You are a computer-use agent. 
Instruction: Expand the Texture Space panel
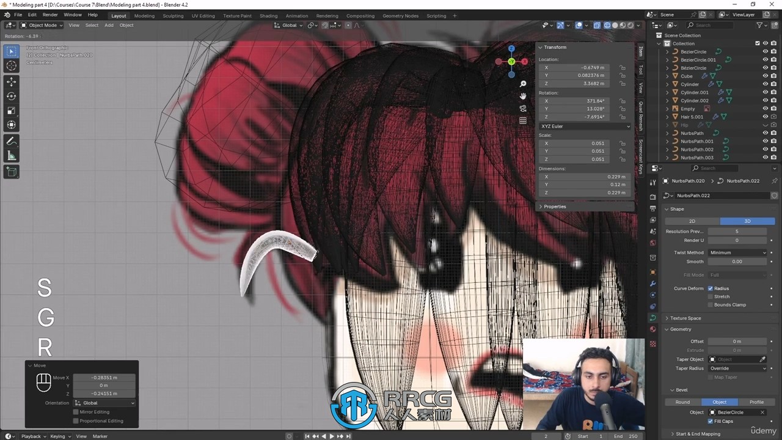point(685,318)
